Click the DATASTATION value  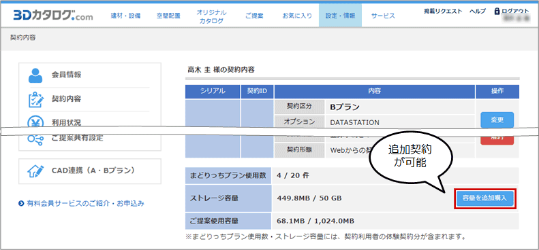coord(354,122)
